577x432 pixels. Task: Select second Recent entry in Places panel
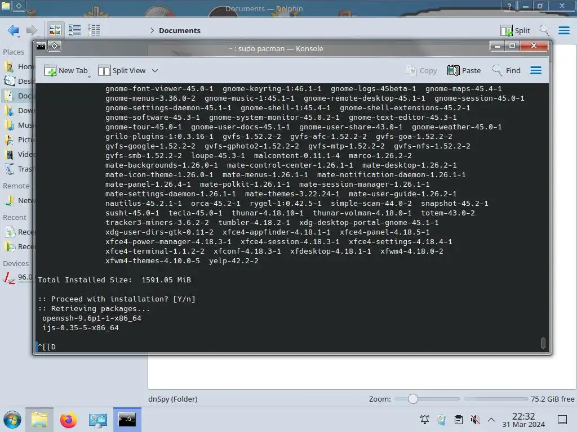tap(19, 246)
